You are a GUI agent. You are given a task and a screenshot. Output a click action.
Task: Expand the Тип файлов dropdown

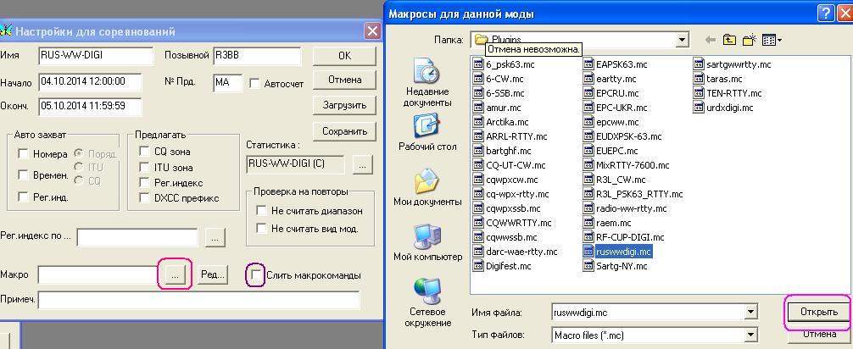[750, 335]
